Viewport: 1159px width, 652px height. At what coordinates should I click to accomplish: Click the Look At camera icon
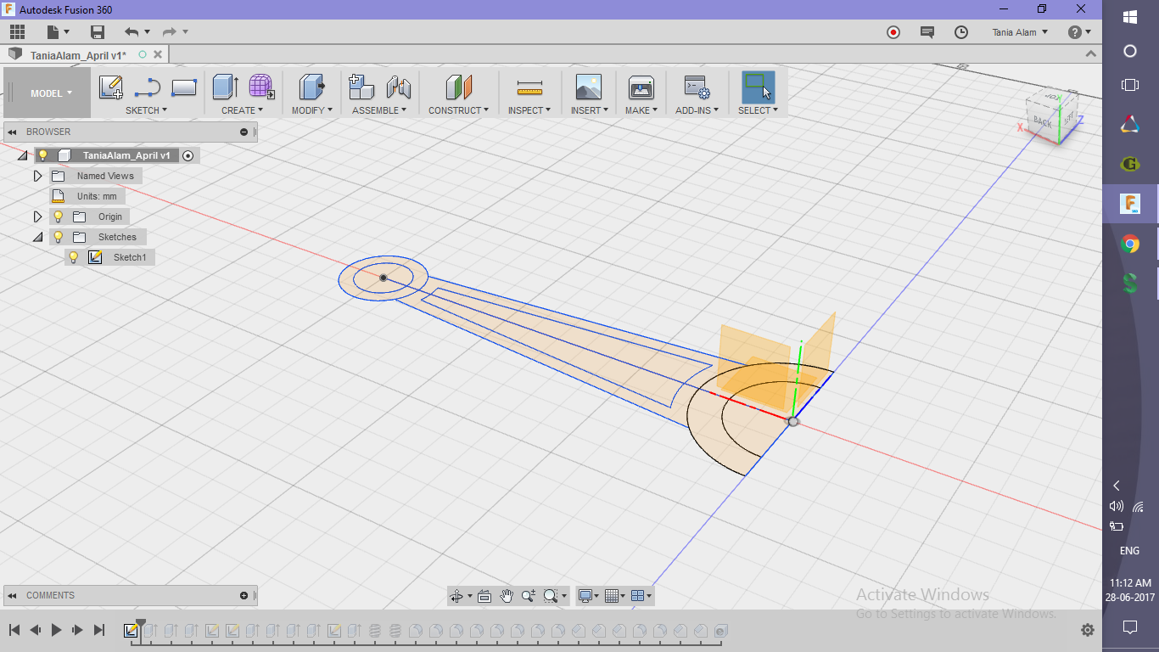(484, 596)
